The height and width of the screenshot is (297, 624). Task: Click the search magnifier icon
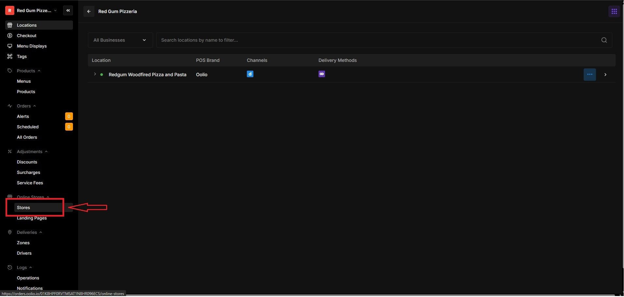coord(604,40)
